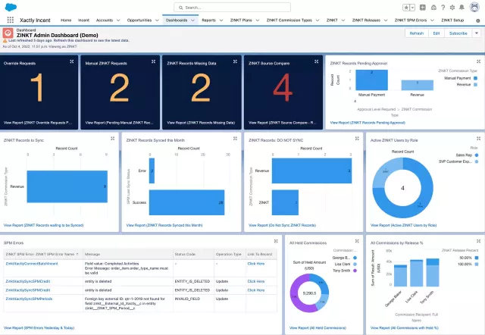Viewport: 485px width, 335px height.
Task: Click the dashboard header icon
Action: coord(8,33)
